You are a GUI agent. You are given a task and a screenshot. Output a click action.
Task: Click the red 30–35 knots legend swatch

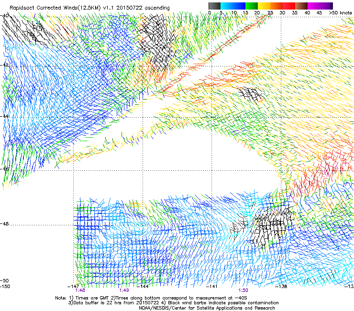pyautogui.click(x=289, y=6)
